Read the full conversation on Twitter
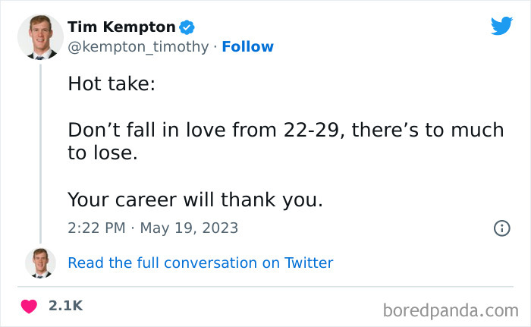531x327 pixels. click(200, 263)
